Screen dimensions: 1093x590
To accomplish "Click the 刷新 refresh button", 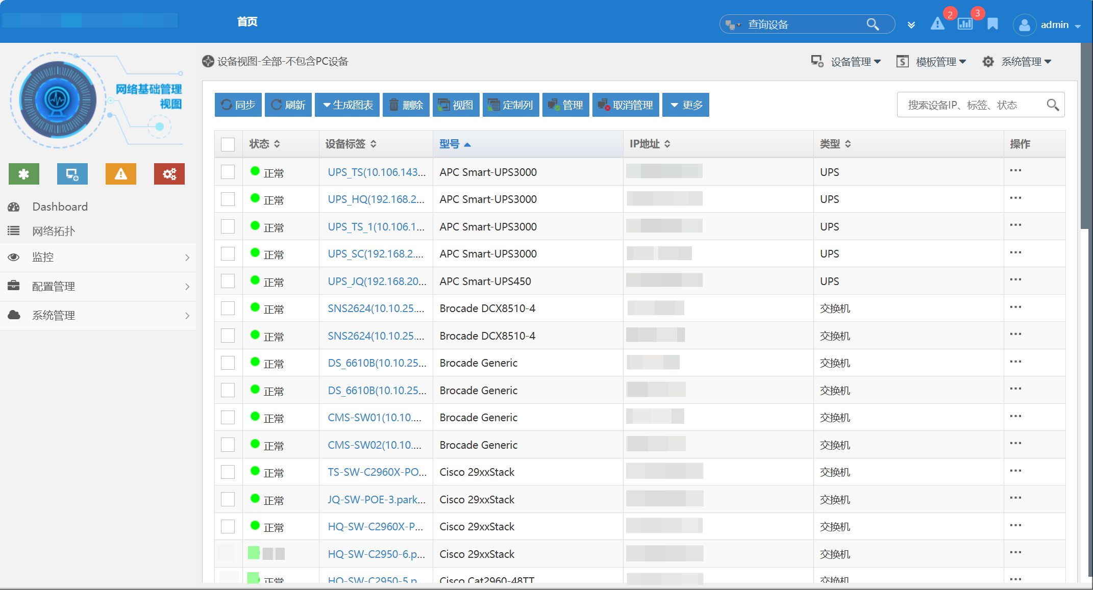I will 288,105.
